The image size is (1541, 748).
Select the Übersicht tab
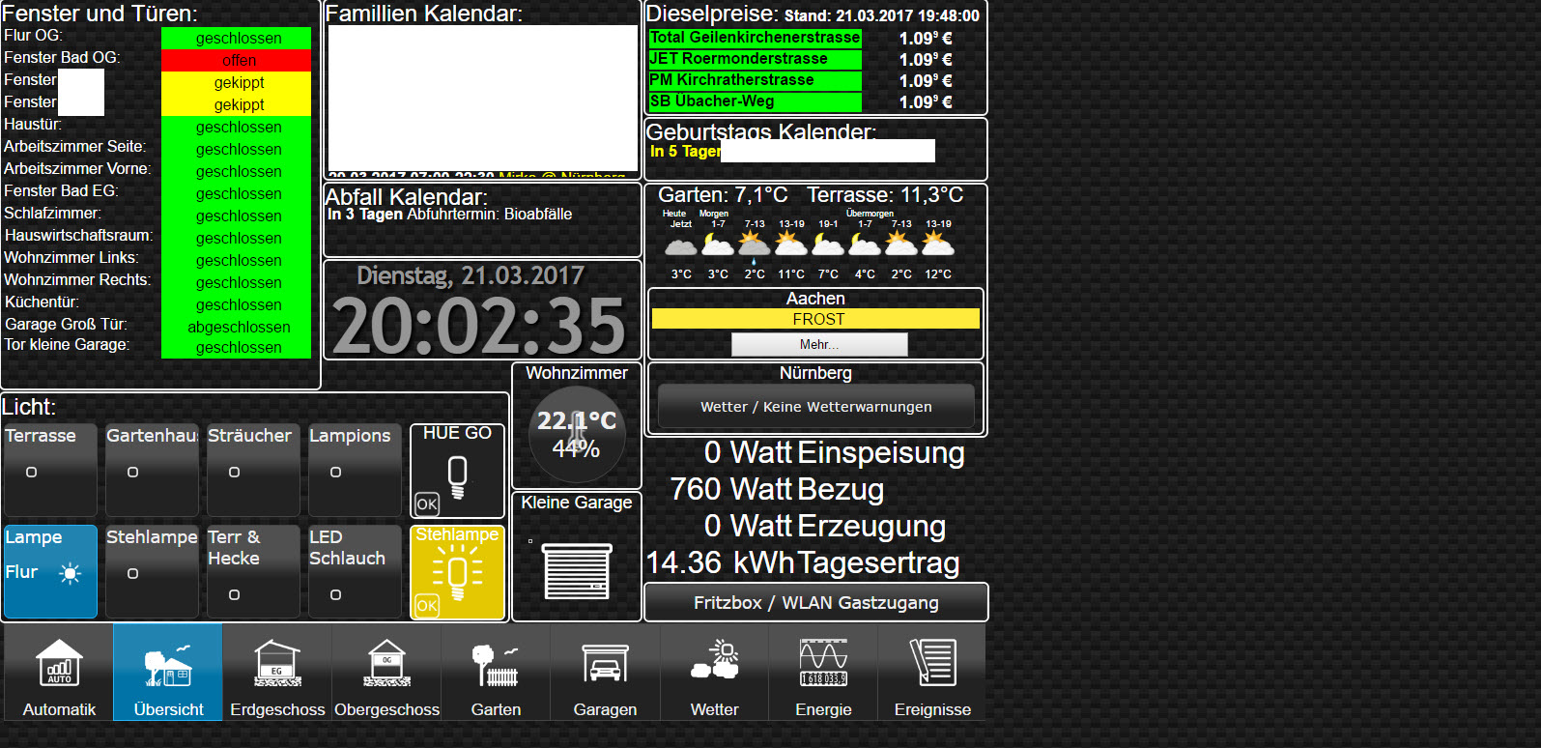click(x=168, y=673)
